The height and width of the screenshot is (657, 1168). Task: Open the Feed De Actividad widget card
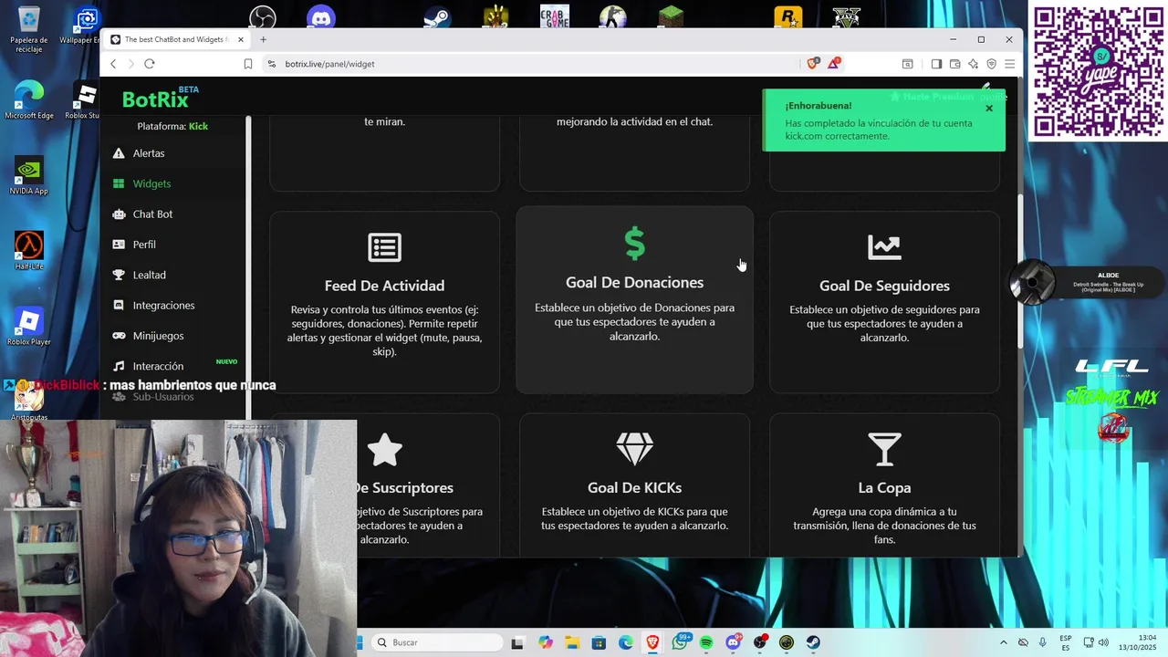(384, 302)
